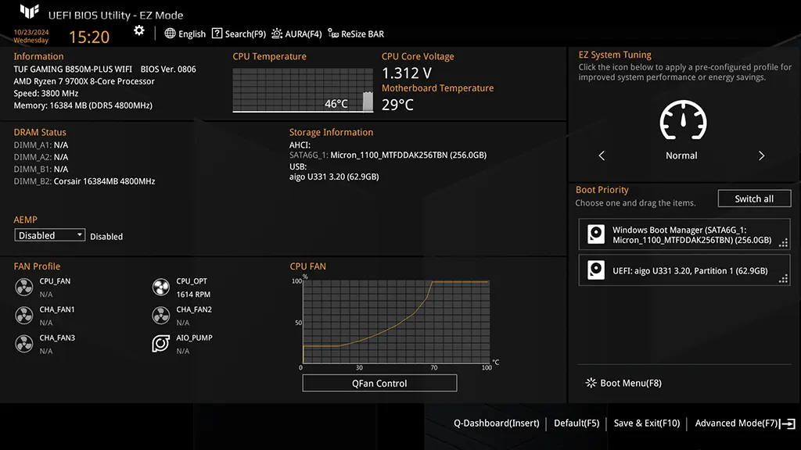
Task: Click the settings gear icon near the clock
Action: click(x=139, y=30)
